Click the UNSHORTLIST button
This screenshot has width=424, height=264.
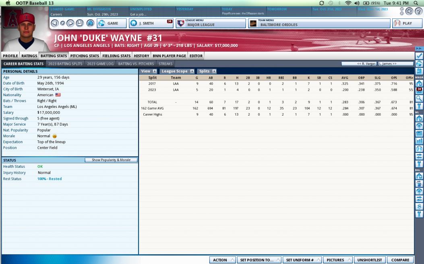(x=370, y=260)
